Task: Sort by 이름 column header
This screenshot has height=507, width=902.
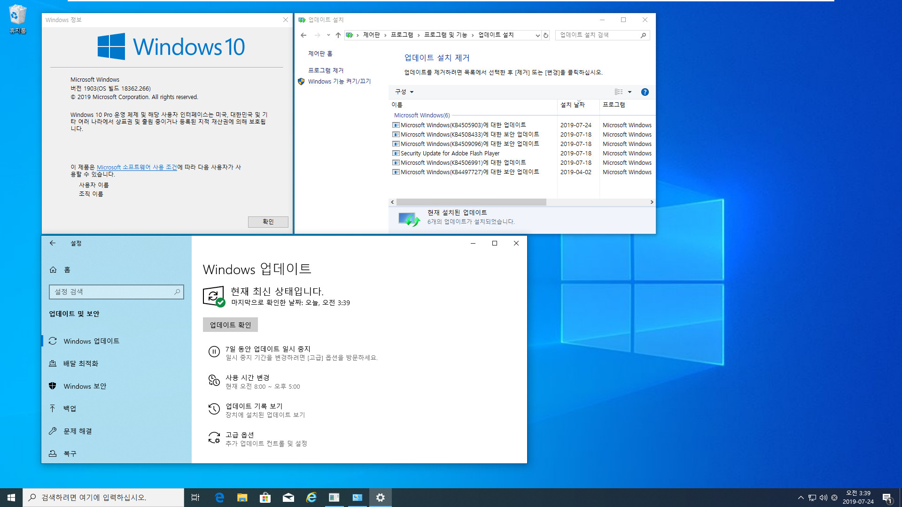Action: click(473, 105)
